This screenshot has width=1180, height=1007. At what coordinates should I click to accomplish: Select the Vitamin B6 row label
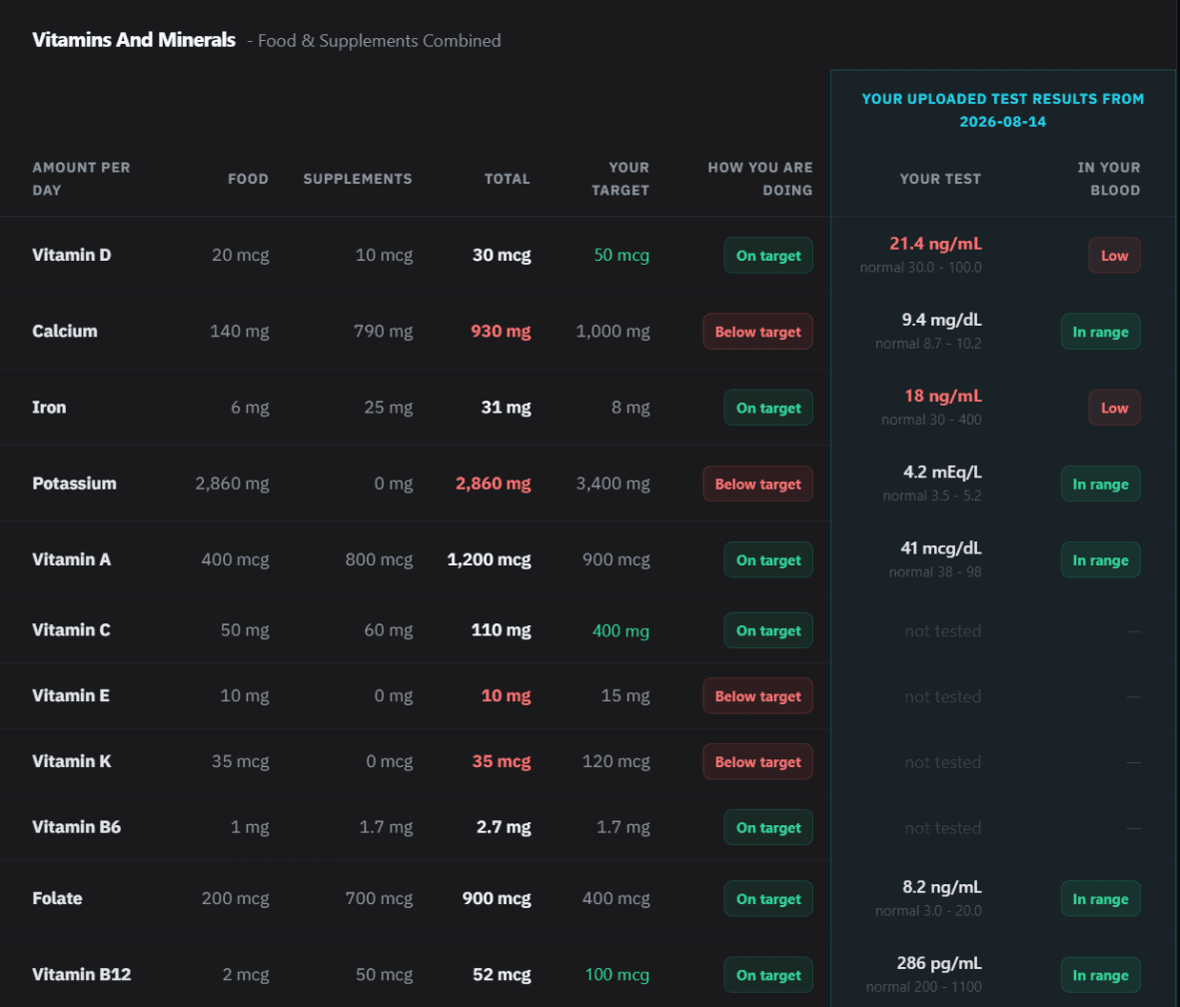[77, 827]
